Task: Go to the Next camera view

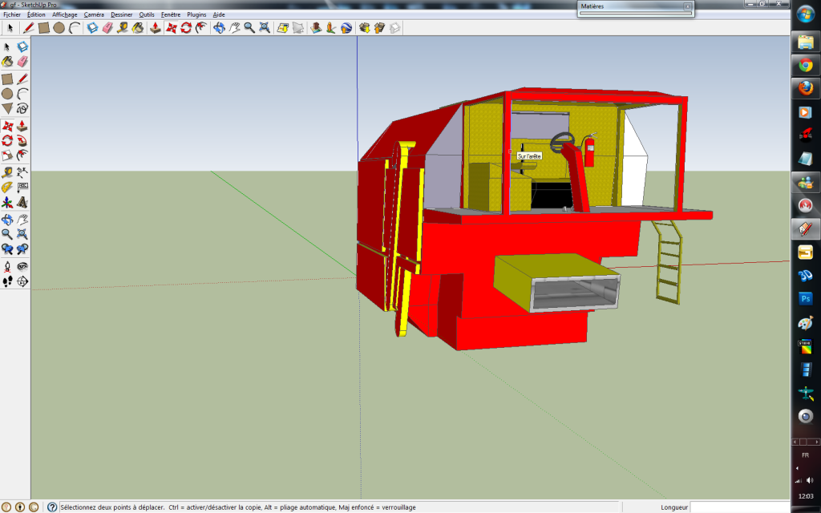Action: [x=22, y=249]
